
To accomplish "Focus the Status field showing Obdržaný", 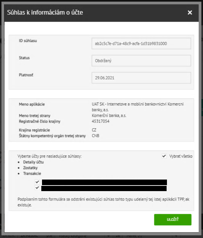I will click(x=141, y=61).
